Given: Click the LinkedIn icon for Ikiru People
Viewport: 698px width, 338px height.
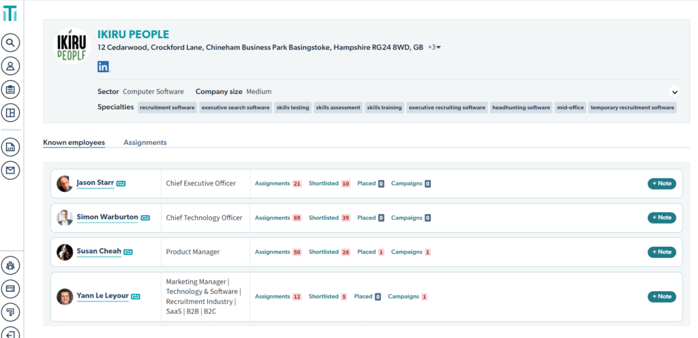Looking at the screenshot, I should 104,67.
